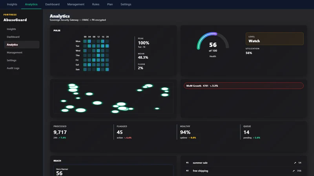Click the Sun 12 heatmap cell
This screenshot has height=176, width=314.
click(99, 70)
